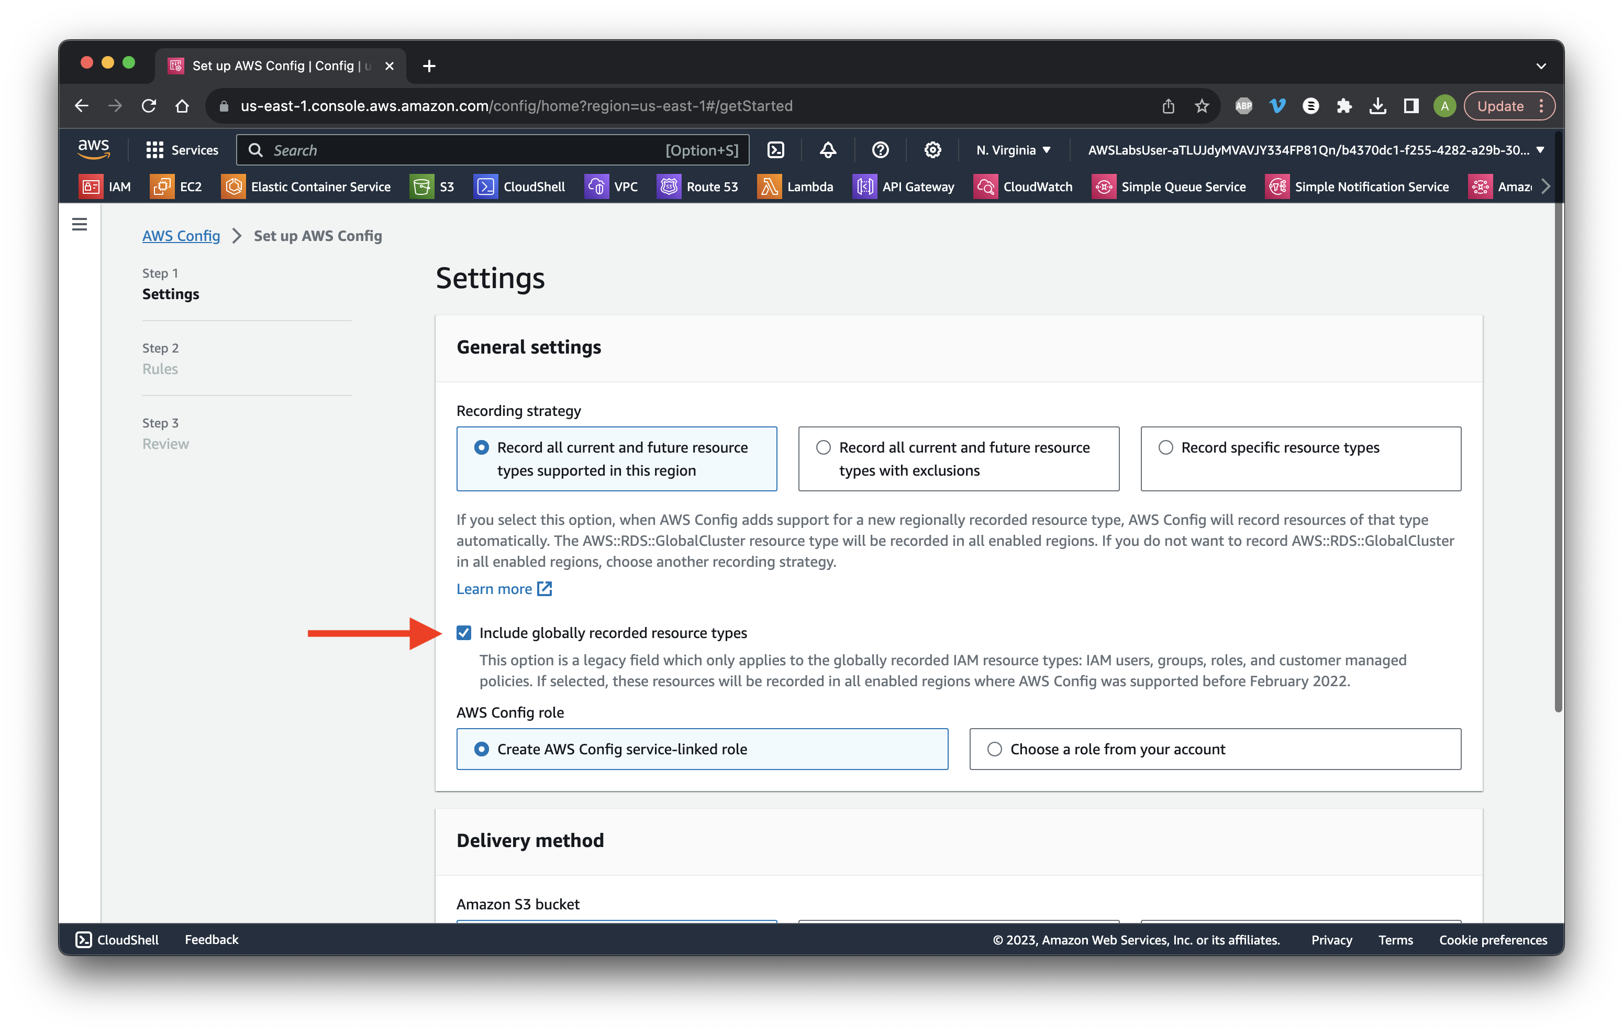Click the Feedback link in footer
1623x1033 pixels.
[x=212, y=939]
